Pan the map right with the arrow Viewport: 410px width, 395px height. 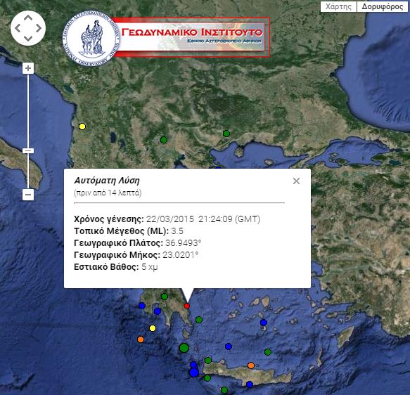point(39,28)
